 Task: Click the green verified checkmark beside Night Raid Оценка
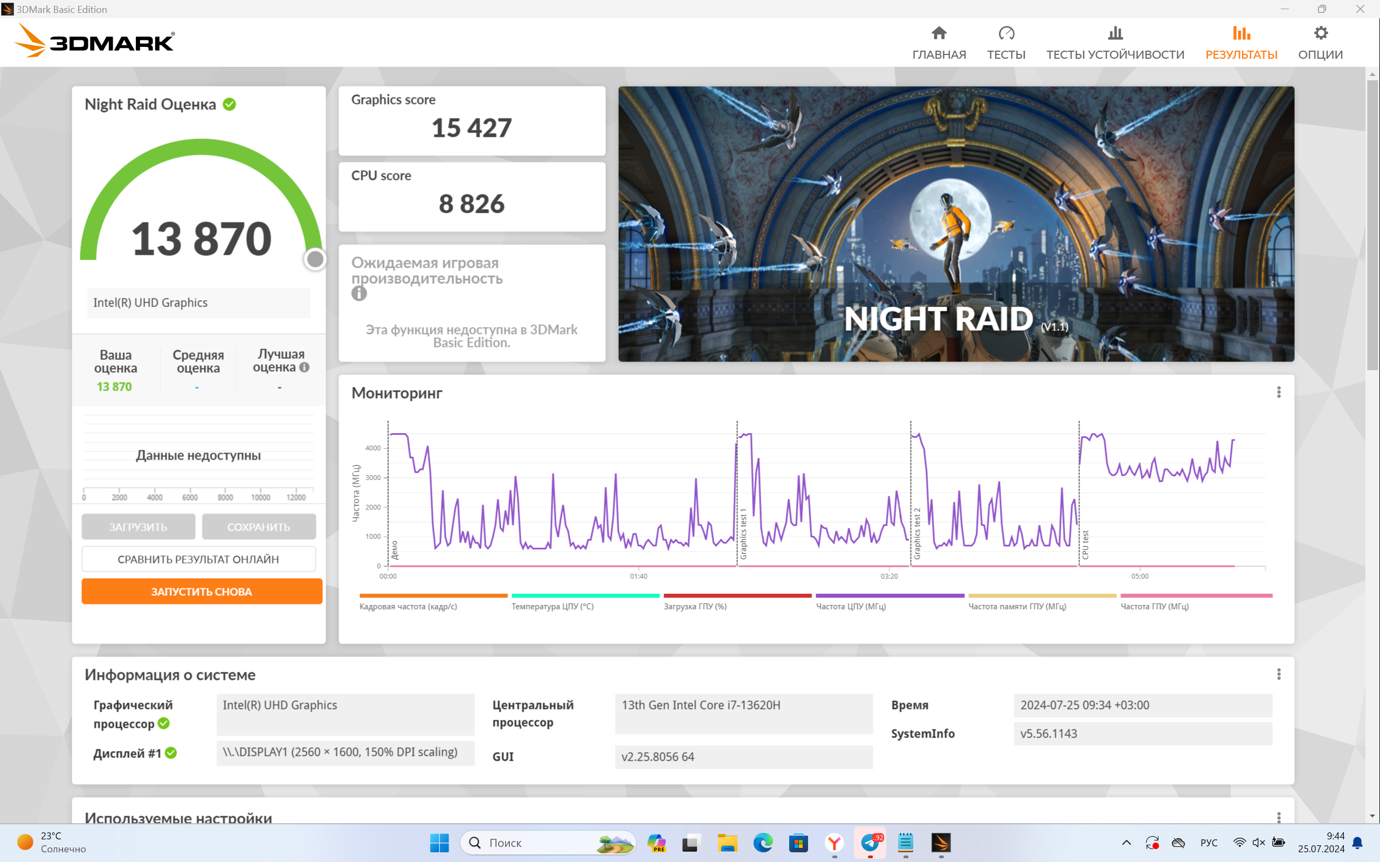[x=229, y=105]
